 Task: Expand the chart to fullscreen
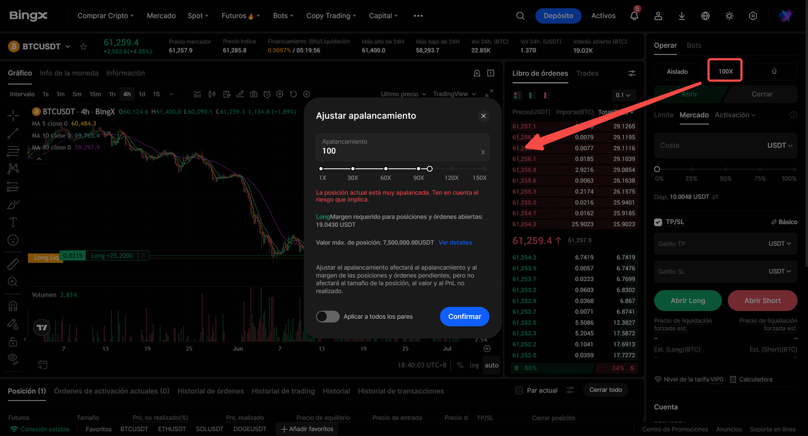pos(489,94)
